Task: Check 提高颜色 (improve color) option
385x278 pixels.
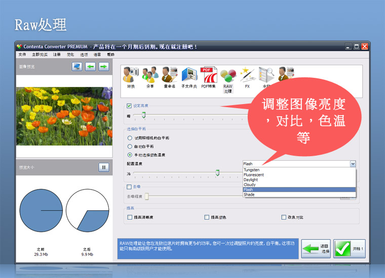Action: pyautogui.click(x=207, y=217)
